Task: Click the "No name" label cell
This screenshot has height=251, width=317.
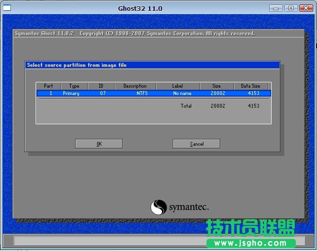Action: (182, 93)
